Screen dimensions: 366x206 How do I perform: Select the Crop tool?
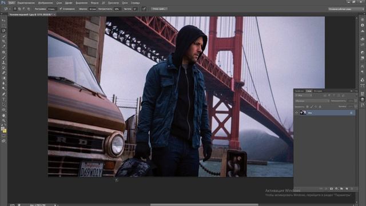tap(3, 41)
